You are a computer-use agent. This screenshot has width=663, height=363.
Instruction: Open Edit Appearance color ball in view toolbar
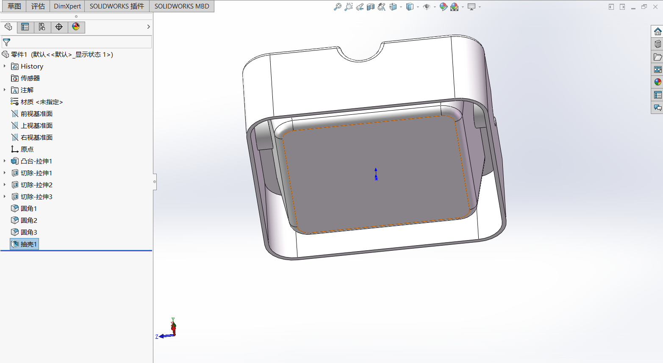(x=443, y=7)
